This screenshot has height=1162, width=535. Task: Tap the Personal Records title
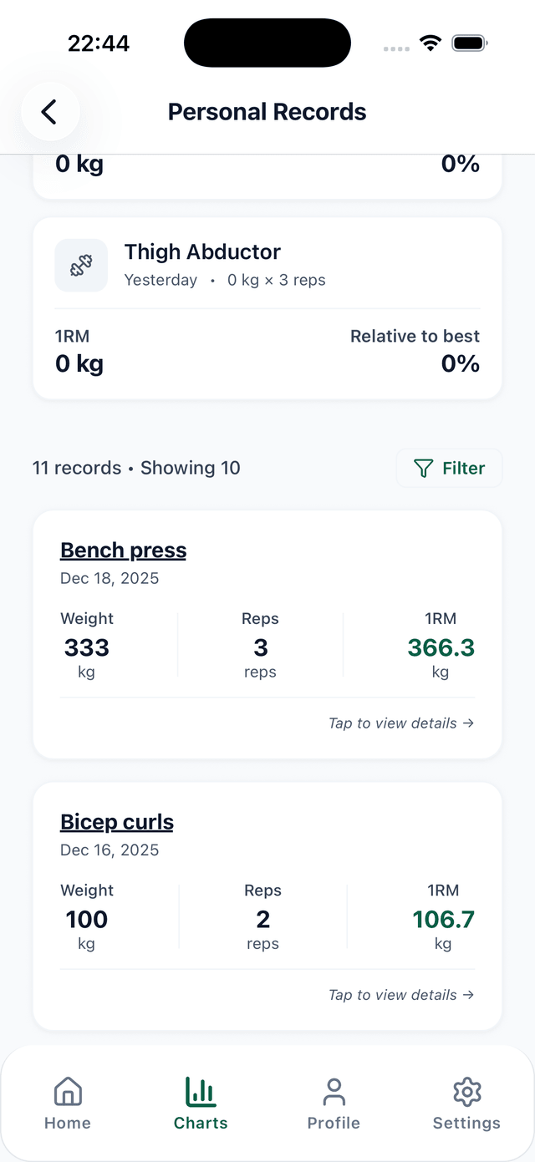point(267,111)
